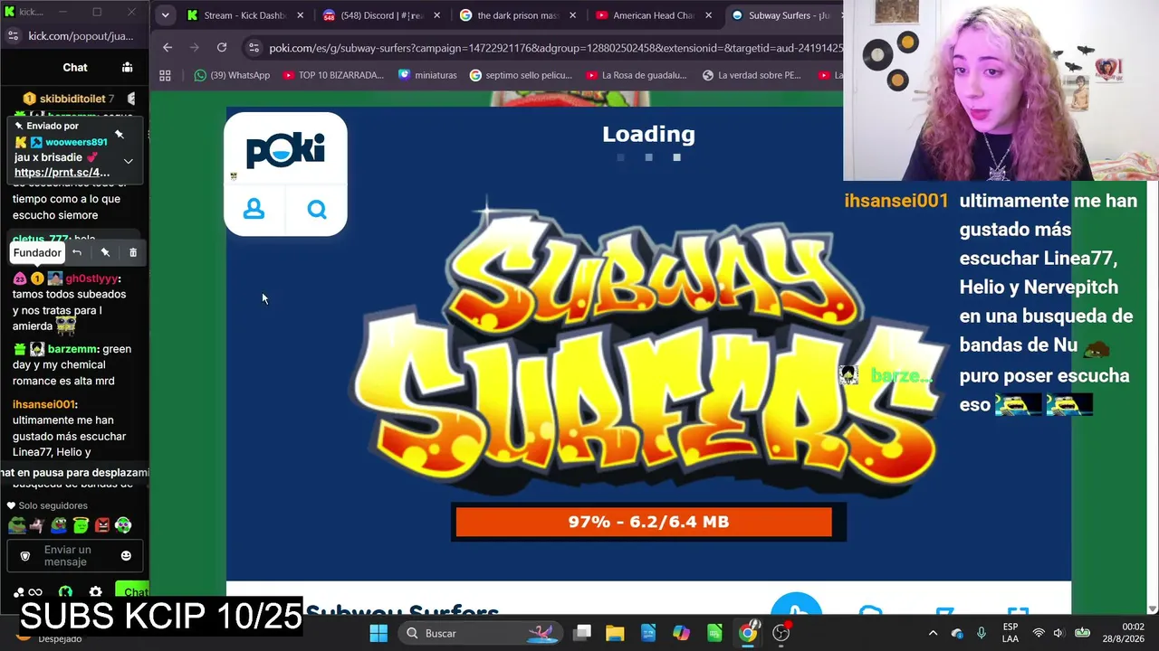Click the taskbar Buscar search box

pyautogui.click(x=480, y=633)
